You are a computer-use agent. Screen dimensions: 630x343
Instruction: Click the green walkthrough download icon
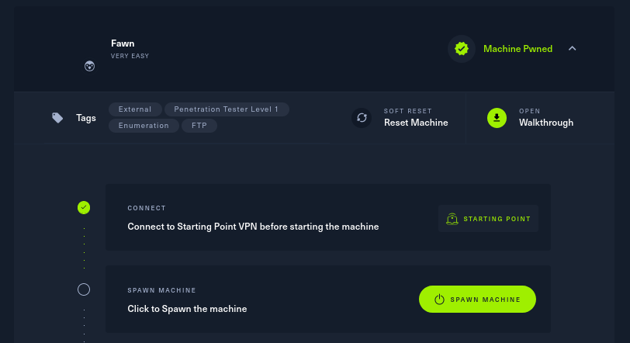[497, 117]
